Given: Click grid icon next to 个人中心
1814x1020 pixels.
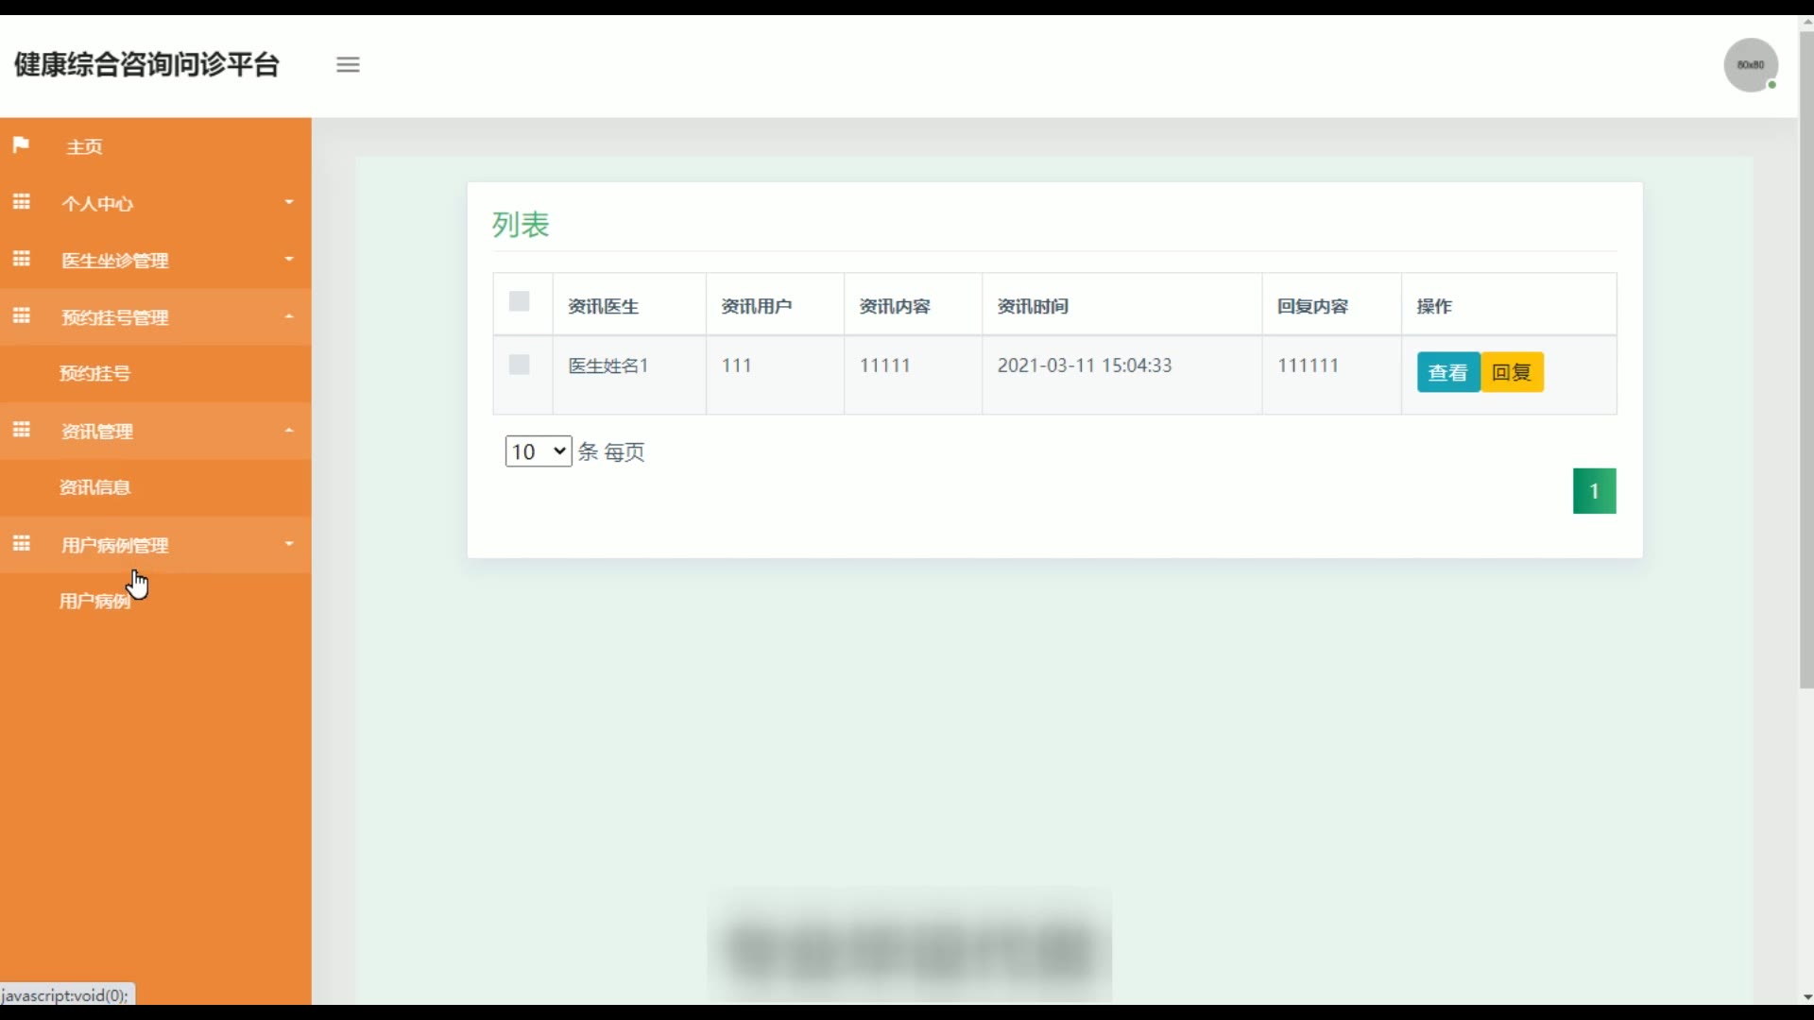Looking at the screenshot, I should pyautogui.click(x=21, y=202).
